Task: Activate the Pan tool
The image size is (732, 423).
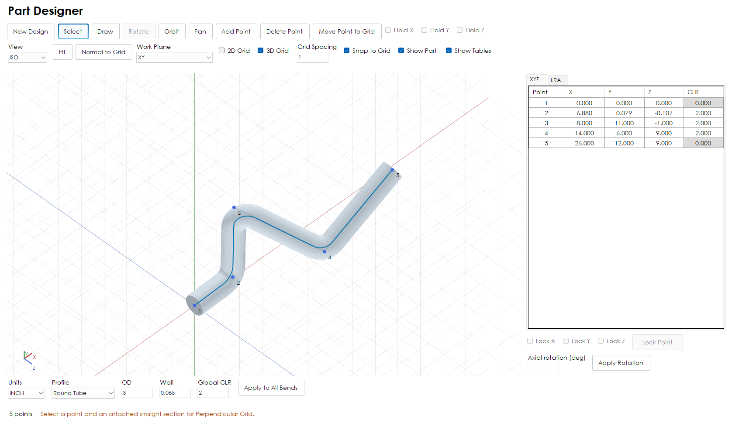Action: click(200, 31)
